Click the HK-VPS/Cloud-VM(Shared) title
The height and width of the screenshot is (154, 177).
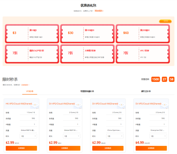(x=19, y=104)
